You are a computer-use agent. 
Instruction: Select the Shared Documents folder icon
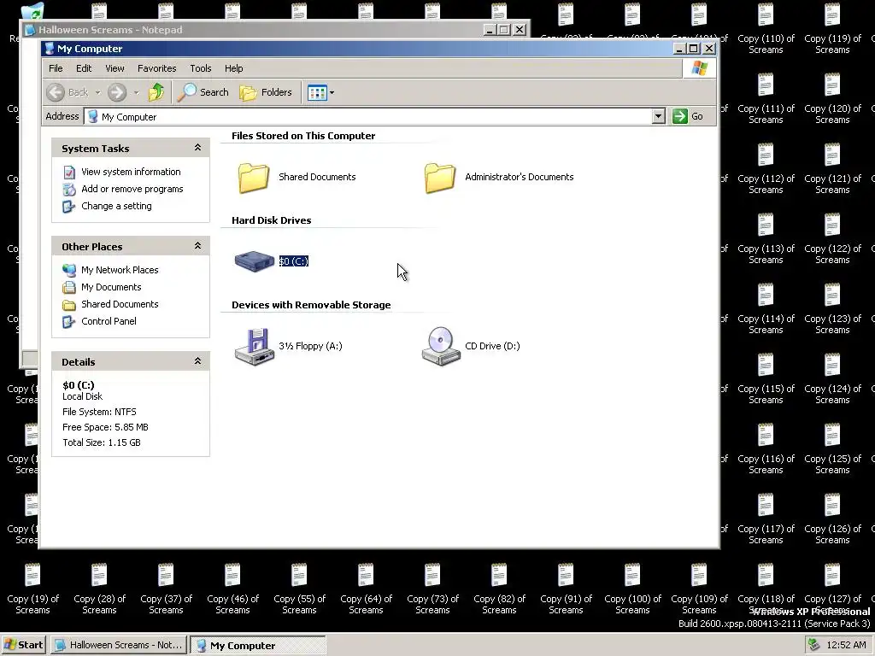(253, 178)
